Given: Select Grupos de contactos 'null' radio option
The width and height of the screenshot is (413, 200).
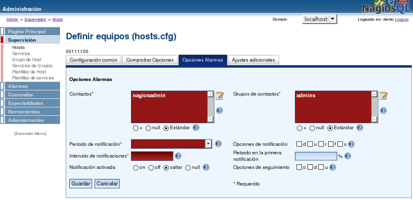Looking at the screenshot, I should coord(312,128).
